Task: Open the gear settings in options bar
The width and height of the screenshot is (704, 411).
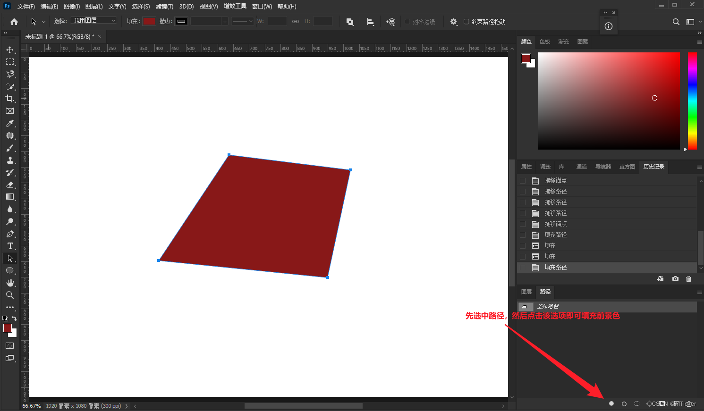Action: (x=454, y=22)
